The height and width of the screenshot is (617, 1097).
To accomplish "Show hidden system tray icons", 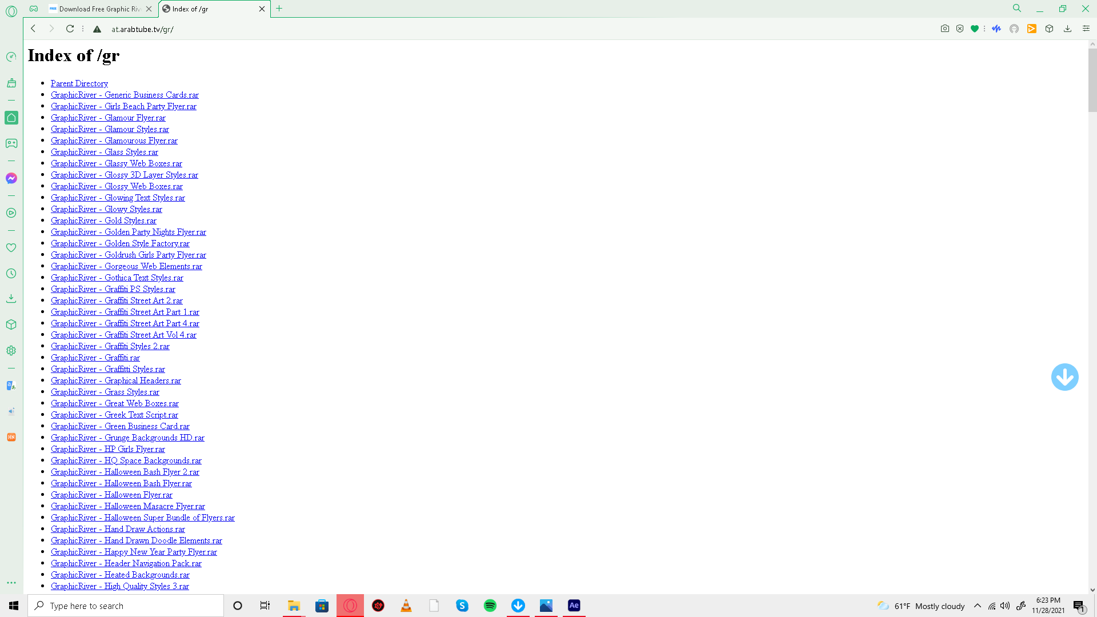I will pyautogui.click(x=978, y=606).
